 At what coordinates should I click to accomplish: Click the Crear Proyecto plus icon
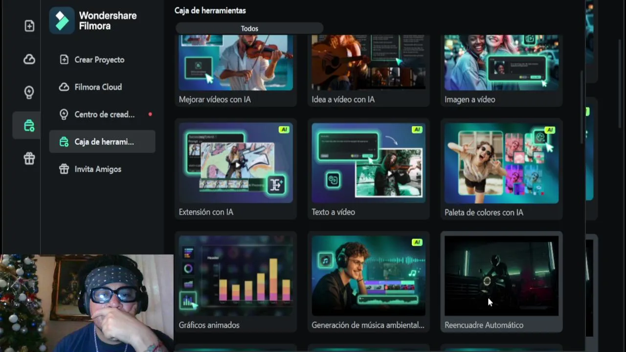tap(64, 60)
